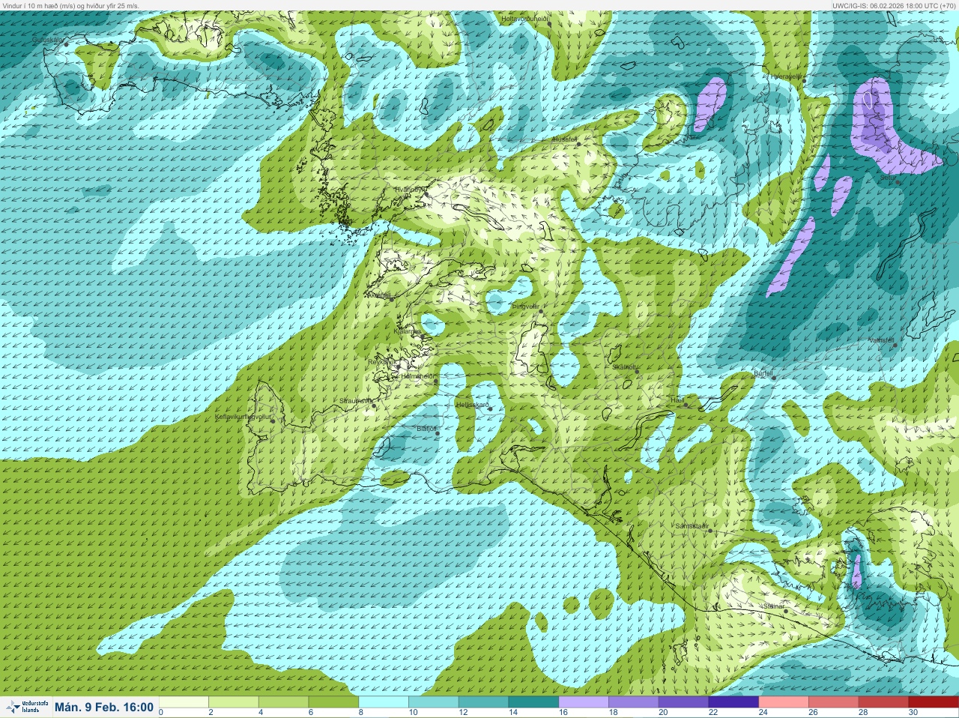Select the Hvanneyri station label
Image resolution: width=959 pixels, height=718 pixels.
409,190
